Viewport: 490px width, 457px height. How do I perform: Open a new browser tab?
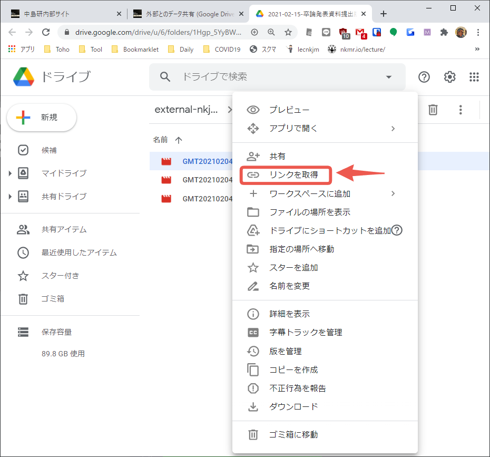(x=384, y=14)
